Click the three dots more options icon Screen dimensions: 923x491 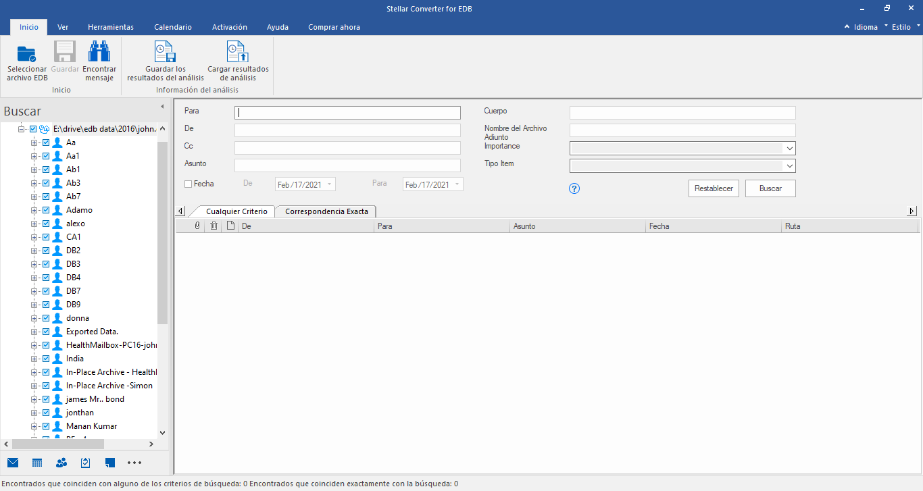click(134, 463)
